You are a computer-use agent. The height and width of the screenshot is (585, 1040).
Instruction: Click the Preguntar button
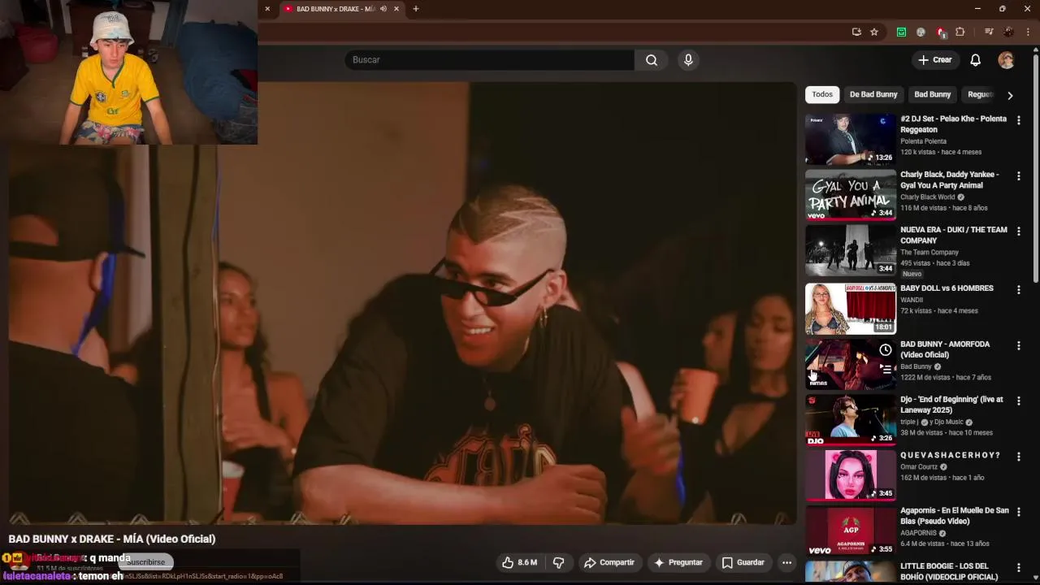[x=678, y=562]
